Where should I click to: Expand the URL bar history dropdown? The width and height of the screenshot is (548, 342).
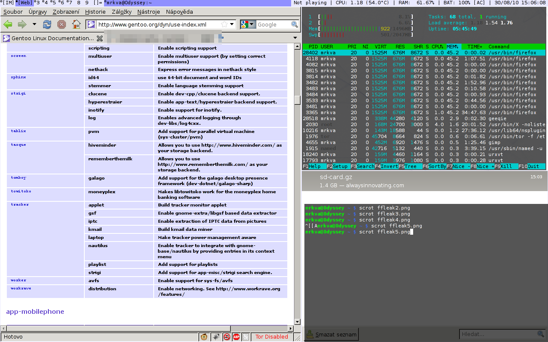coord(232,25)
